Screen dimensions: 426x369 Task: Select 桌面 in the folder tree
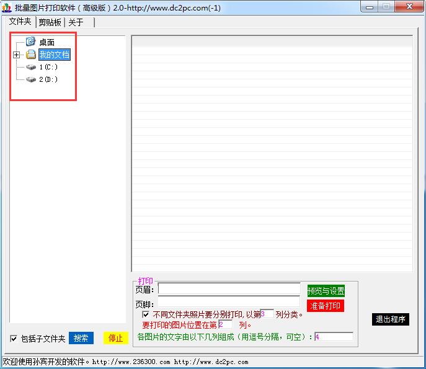click(47, 42)
